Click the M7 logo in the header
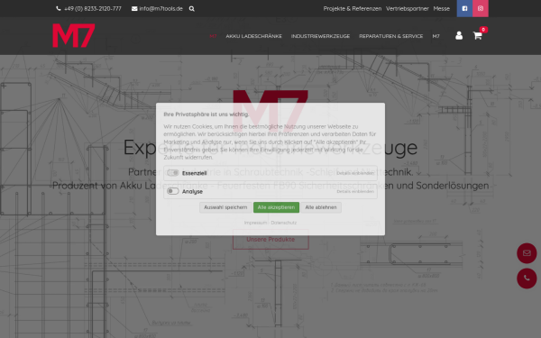The image size is (541, 338). pos(74,35)
